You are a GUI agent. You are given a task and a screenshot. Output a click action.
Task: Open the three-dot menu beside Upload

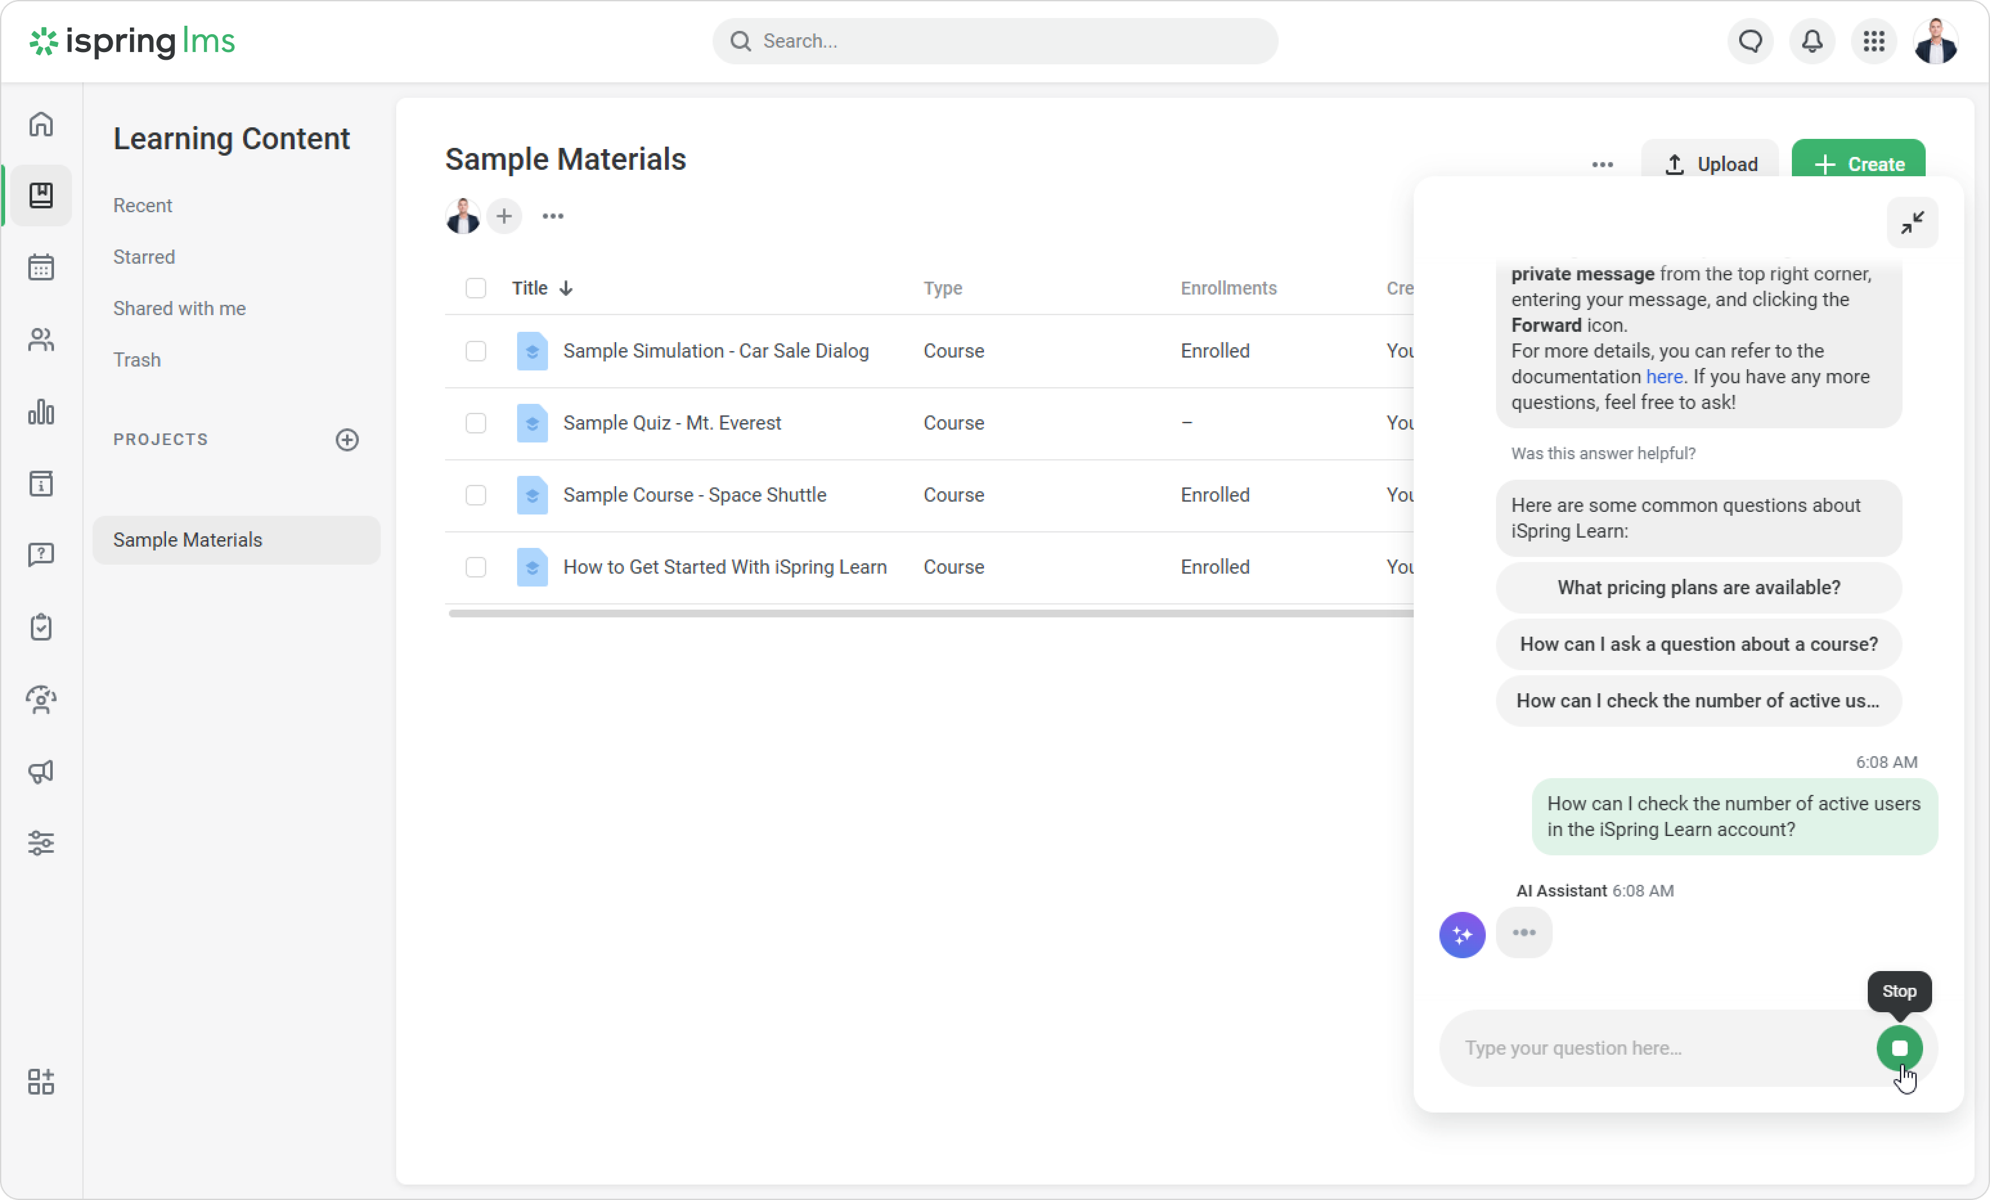[1602, 165]
